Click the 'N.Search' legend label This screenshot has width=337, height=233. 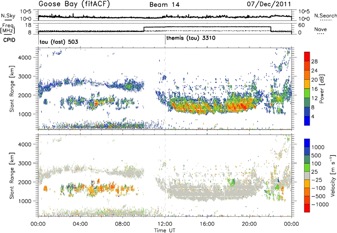pyautogui.click(x=325, y=16)
